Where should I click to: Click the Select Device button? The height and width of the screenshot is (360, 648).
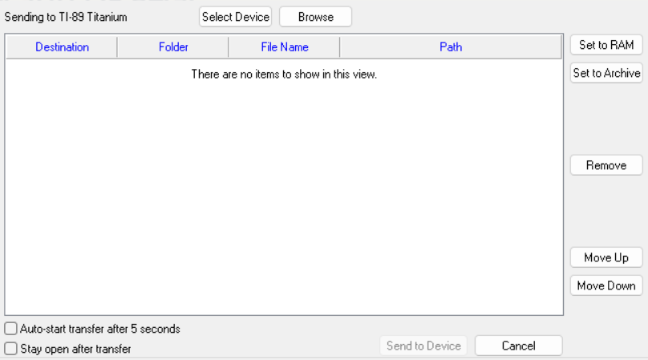coord(235,17)
